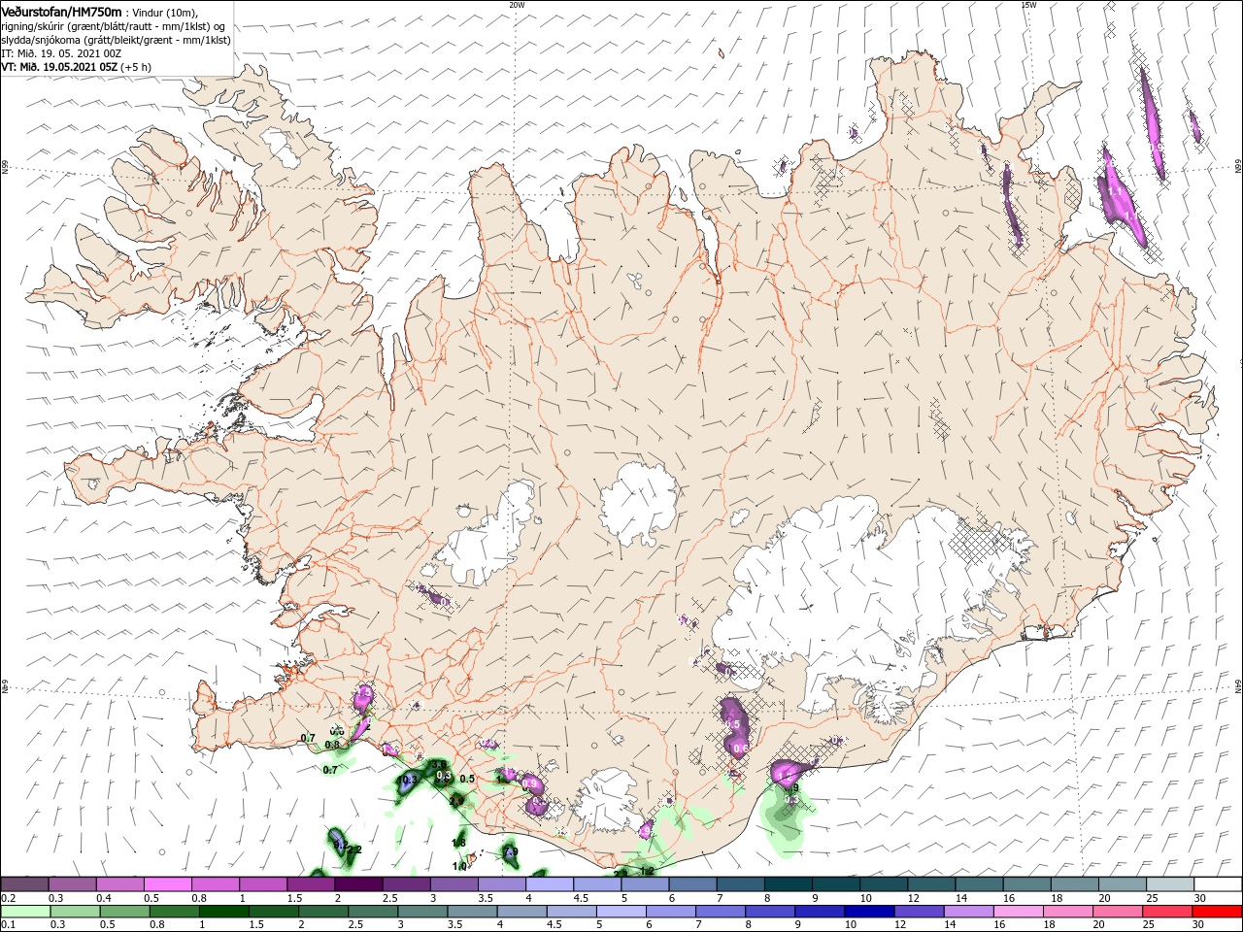Pick the bright red swatch at 30 in lower legend
1243x932 pixels.
coord(1216,911)
